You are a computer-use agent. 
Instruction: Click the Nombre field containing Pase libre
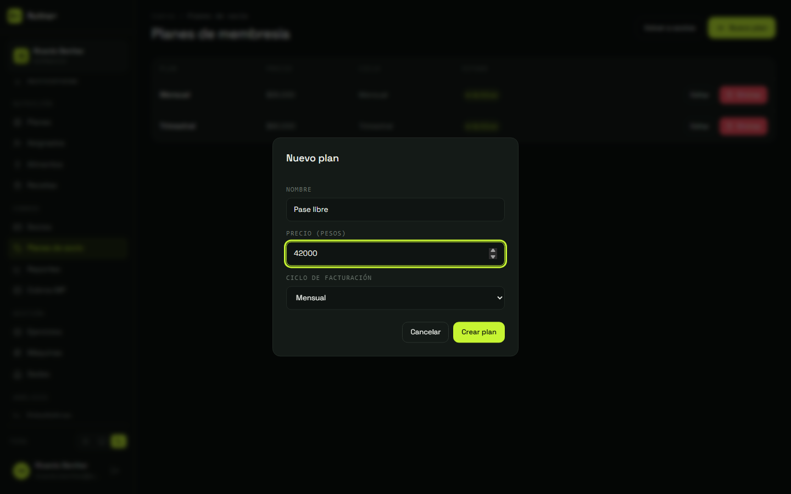(395, 210)
